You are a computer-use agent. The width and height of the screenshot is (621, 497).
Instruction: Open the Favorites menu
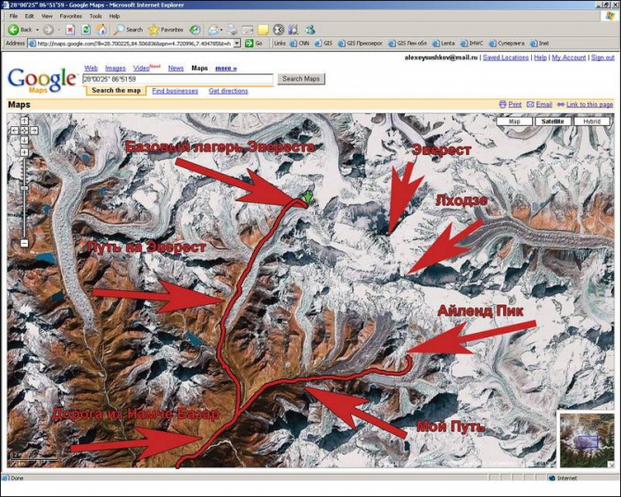pos(70,17)
